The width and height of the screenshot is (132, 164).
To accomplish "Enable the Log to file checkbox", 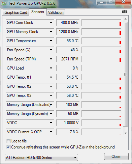I will [8, 141].
